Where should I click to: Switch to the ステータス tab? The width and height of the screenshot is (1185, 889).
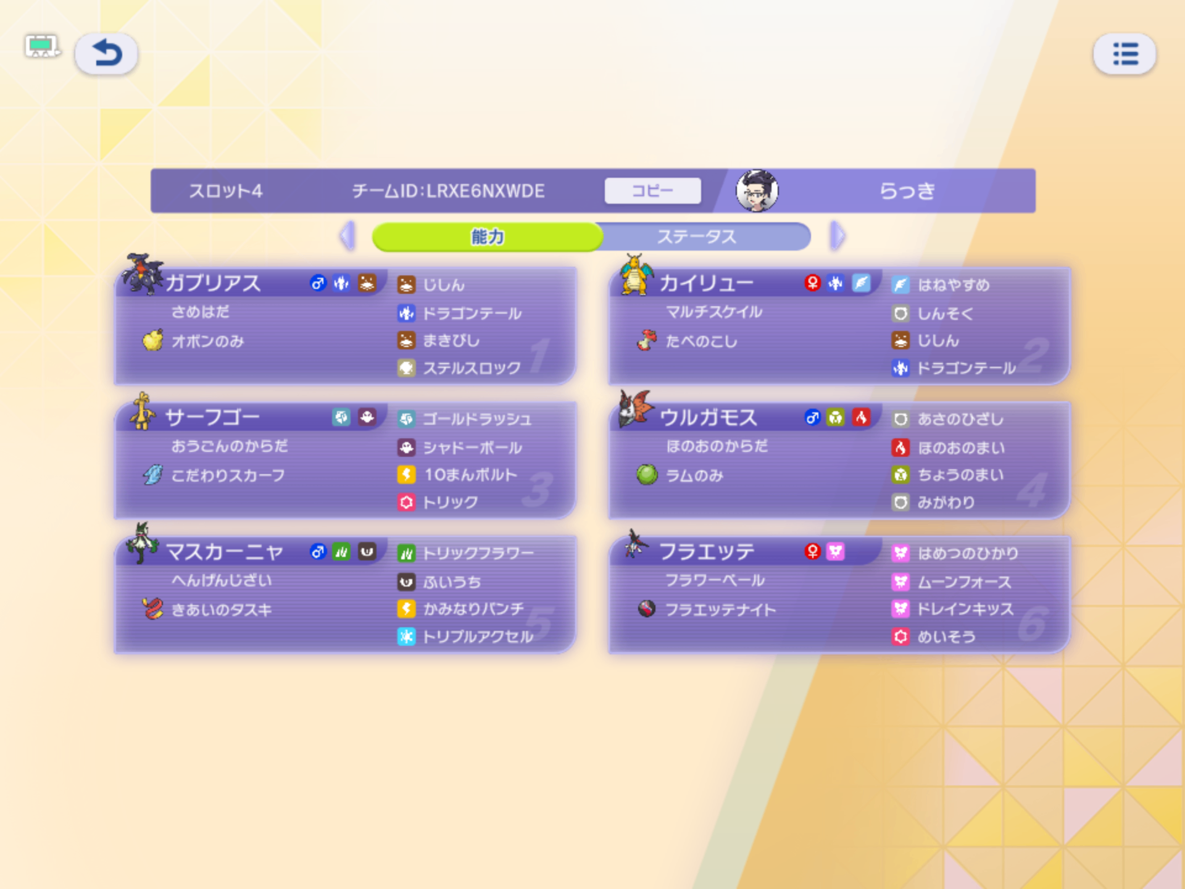pos(697,236)
